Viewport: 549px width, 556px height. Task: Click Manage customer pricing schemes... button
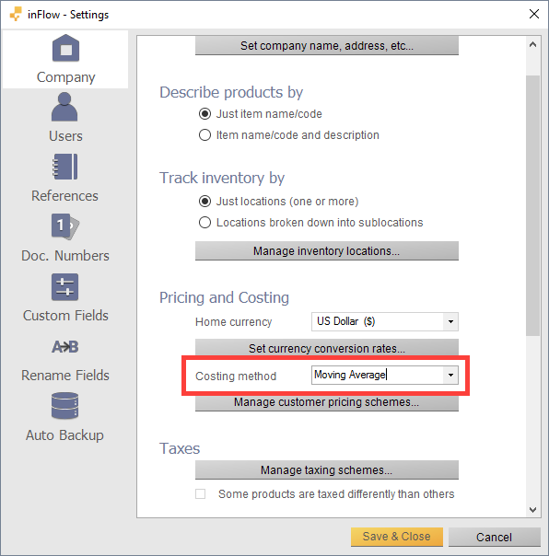click(x=327, y=403)
